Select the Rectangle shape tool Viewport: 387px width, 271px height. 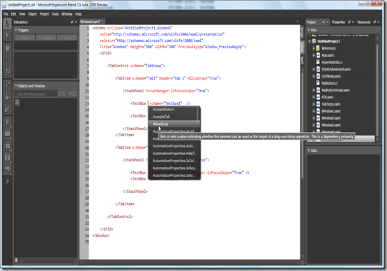[x=7, y=134]
